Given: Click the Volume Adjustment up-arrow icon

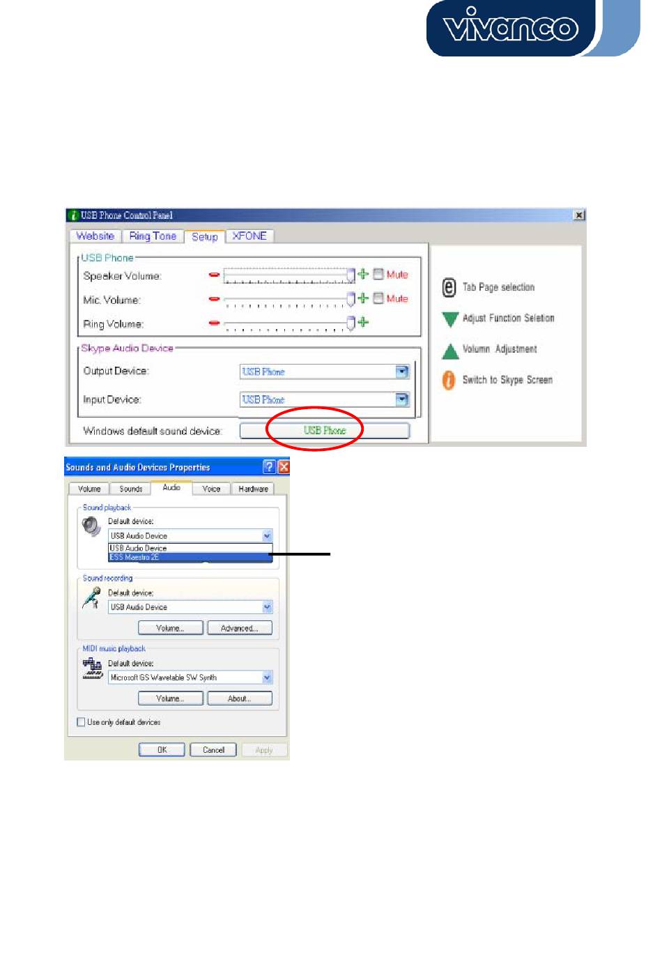Looking at the screenshot, I should (x=450, y=351).
